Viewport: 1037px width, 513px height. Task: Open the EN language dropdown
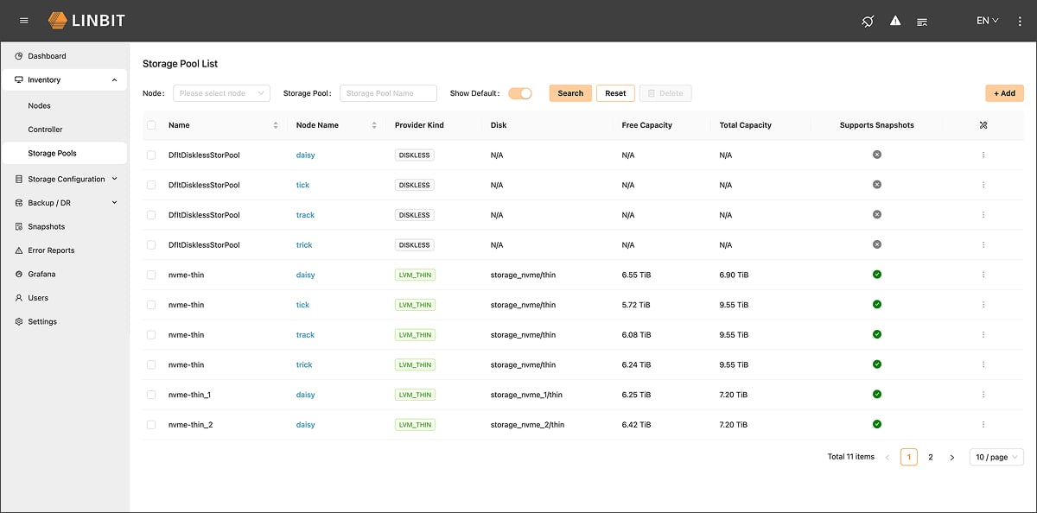tap(986, 20)
